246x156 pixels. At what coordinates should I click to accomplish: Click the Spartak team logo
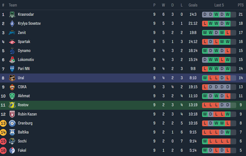pos(12,42)
